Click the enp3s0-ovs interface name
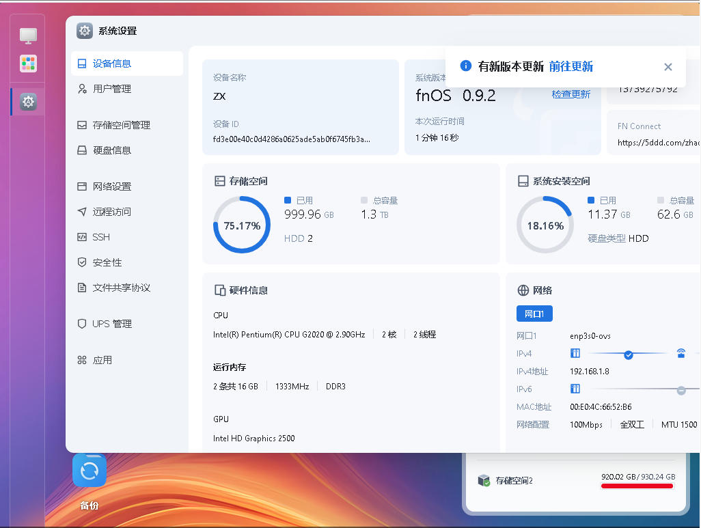 (x=590, y=336)
